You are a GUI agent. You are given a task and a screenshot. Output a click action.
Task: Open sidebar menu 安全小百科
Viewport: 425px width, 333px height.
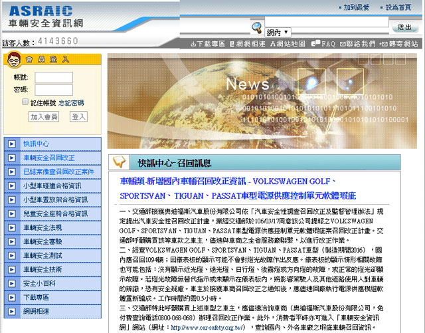coord(39,284)
